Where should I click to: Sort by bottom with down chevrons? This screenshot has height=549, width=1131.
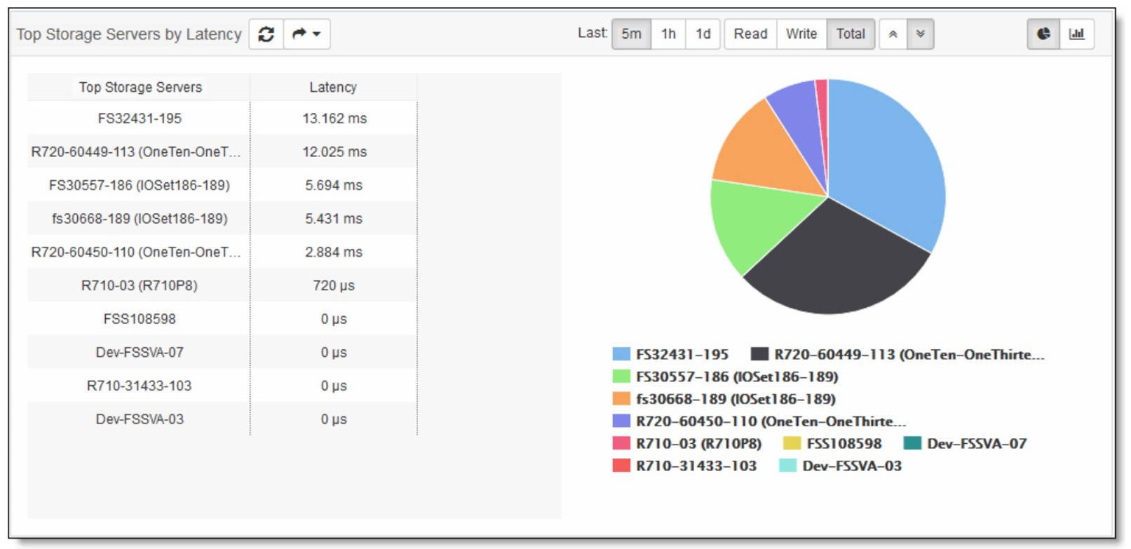[x=921, y=34]
